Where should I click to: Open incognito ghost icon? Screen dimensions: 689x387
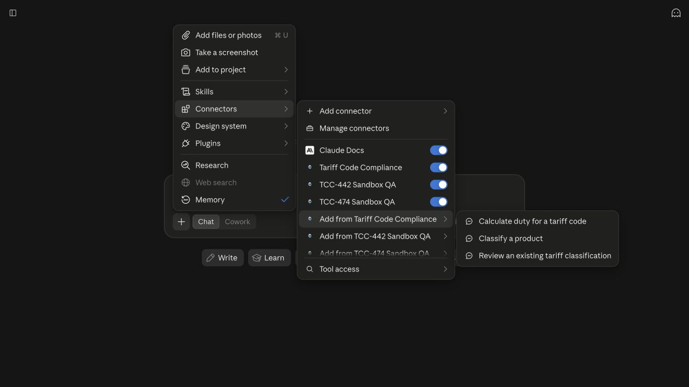coord(676,13)
